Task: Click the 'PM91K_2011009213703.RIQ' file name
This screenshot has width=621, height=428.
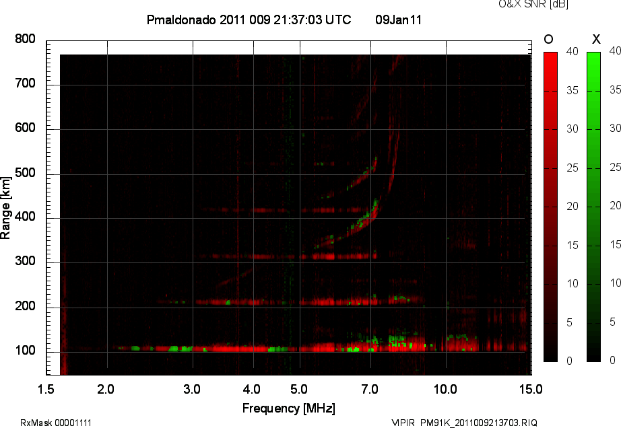Action: (478, 423)
